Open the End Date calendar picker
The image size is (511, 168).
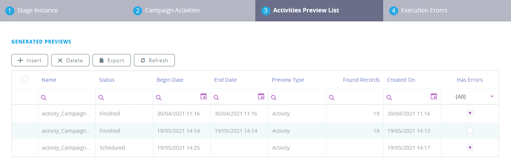(x=261, y=97)
